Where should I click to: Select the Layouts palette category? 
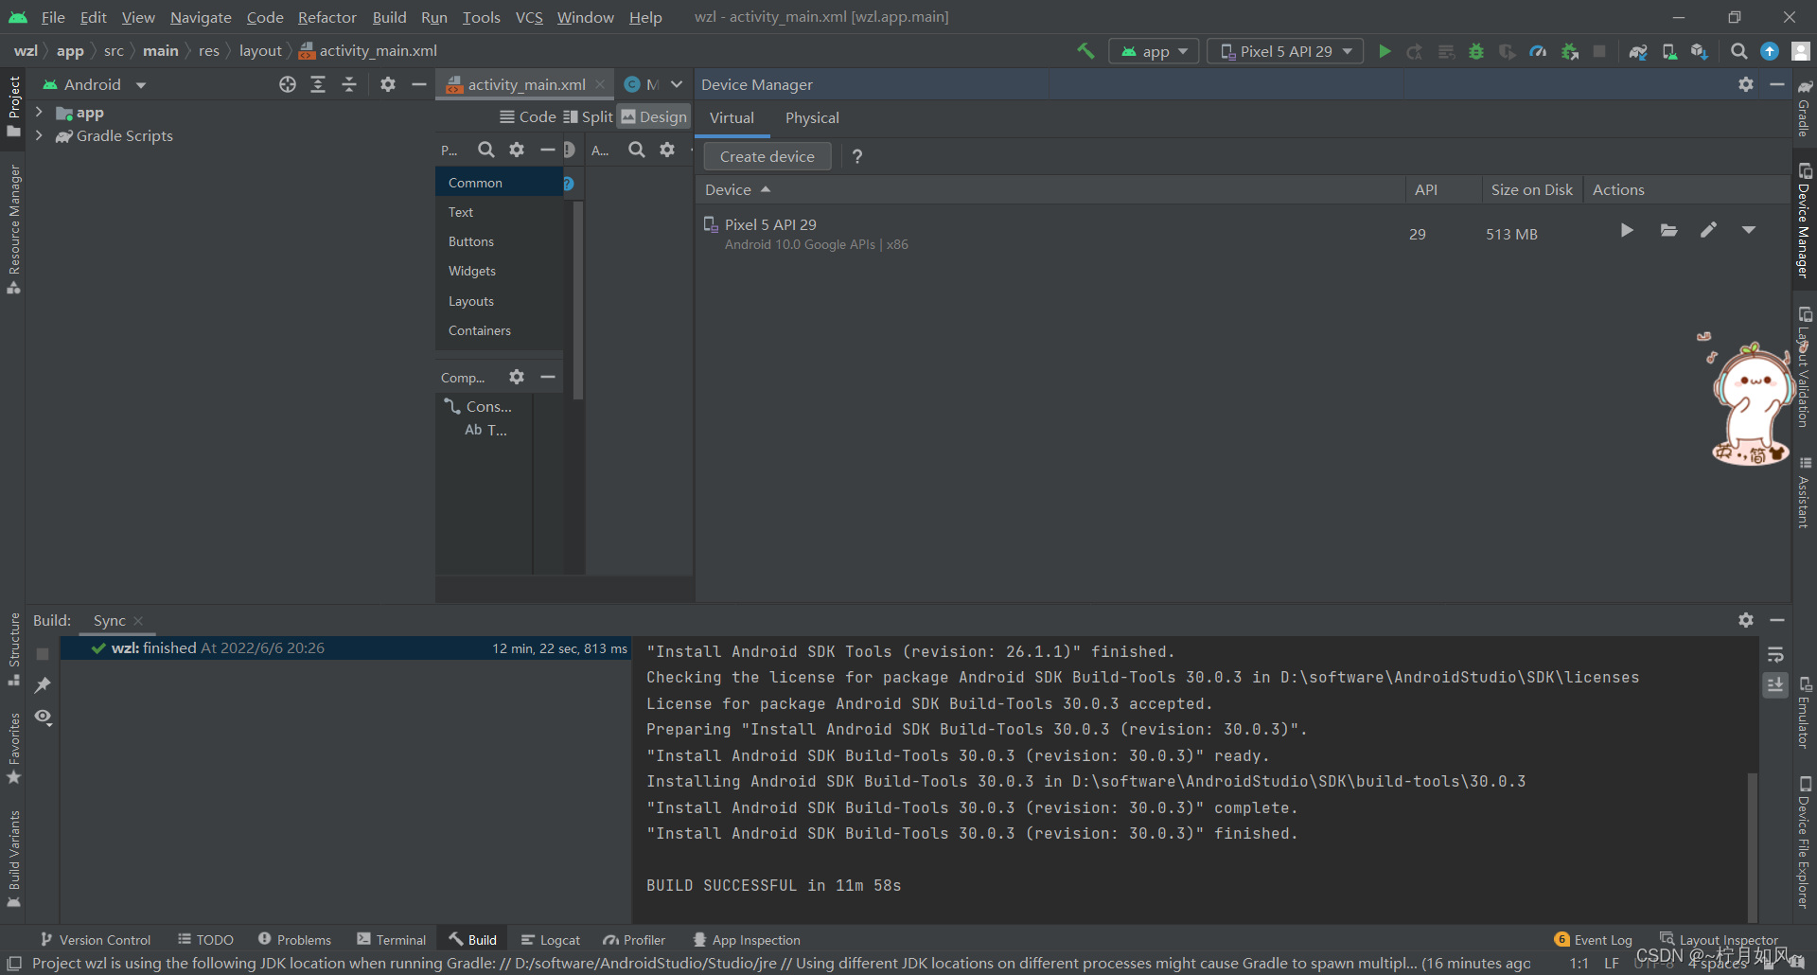pyautogui.click(x=499, y=301)
